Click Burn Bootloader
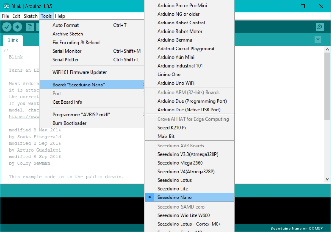Viewport: 331px width, 232px height. pos(69,123)
